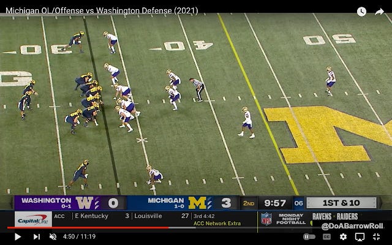The image size is (392, 245).
Task: Unmute the video audio
Action: click(53, 236)
